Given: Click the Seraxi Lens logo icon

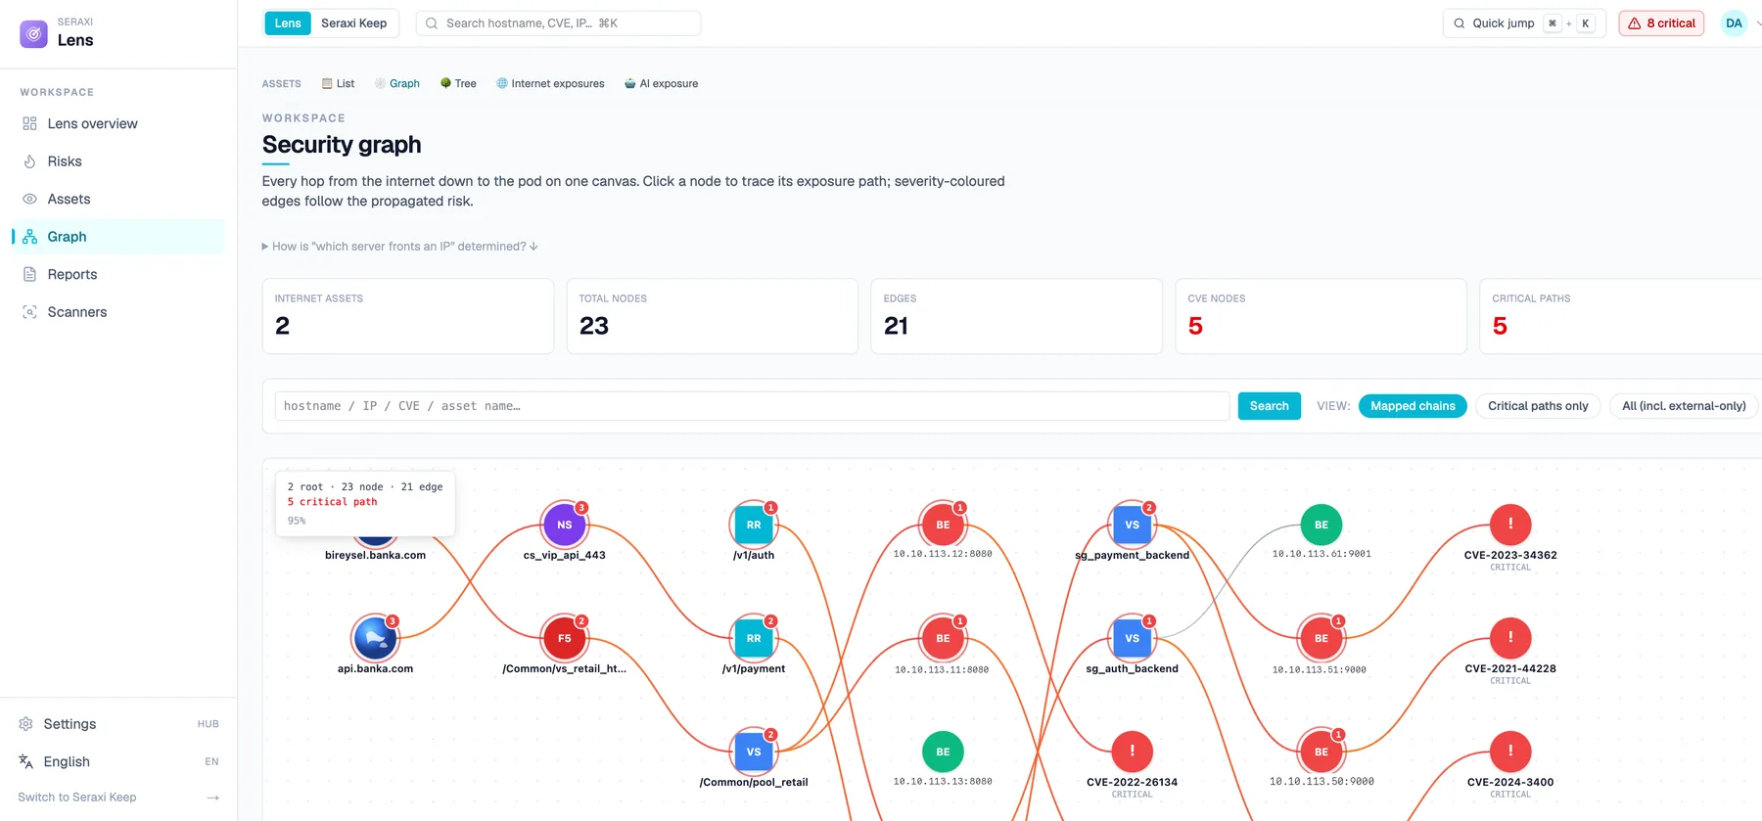Looking at the screenshot, I should click(x=33, y=33).
